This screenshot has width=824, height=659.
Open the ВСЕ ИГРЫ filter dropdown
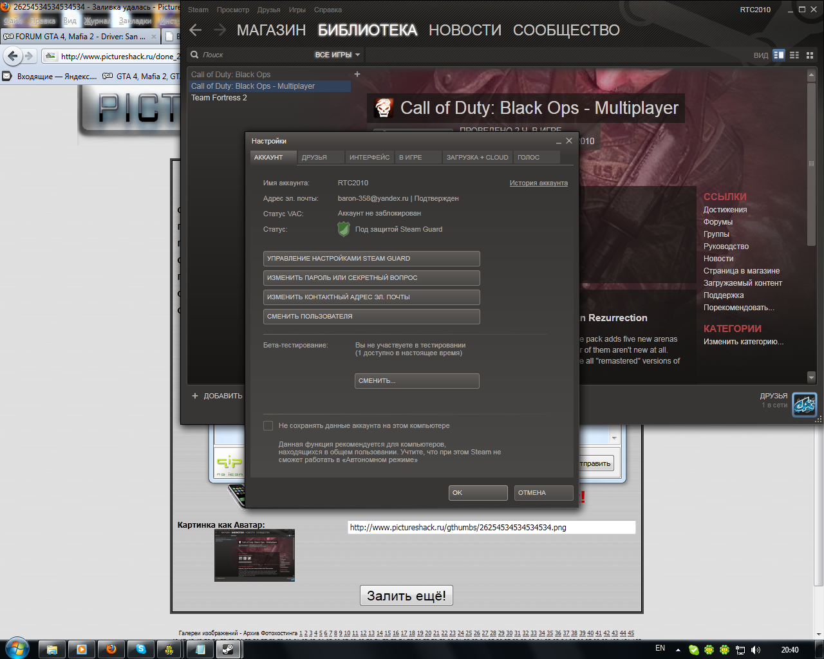click(337, 55)
